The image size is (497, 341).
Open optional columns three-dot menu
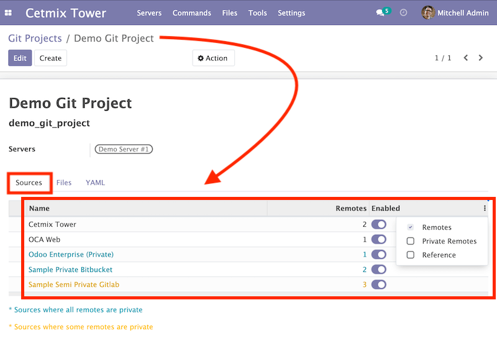pyautogui.click(x=485, y=208)
